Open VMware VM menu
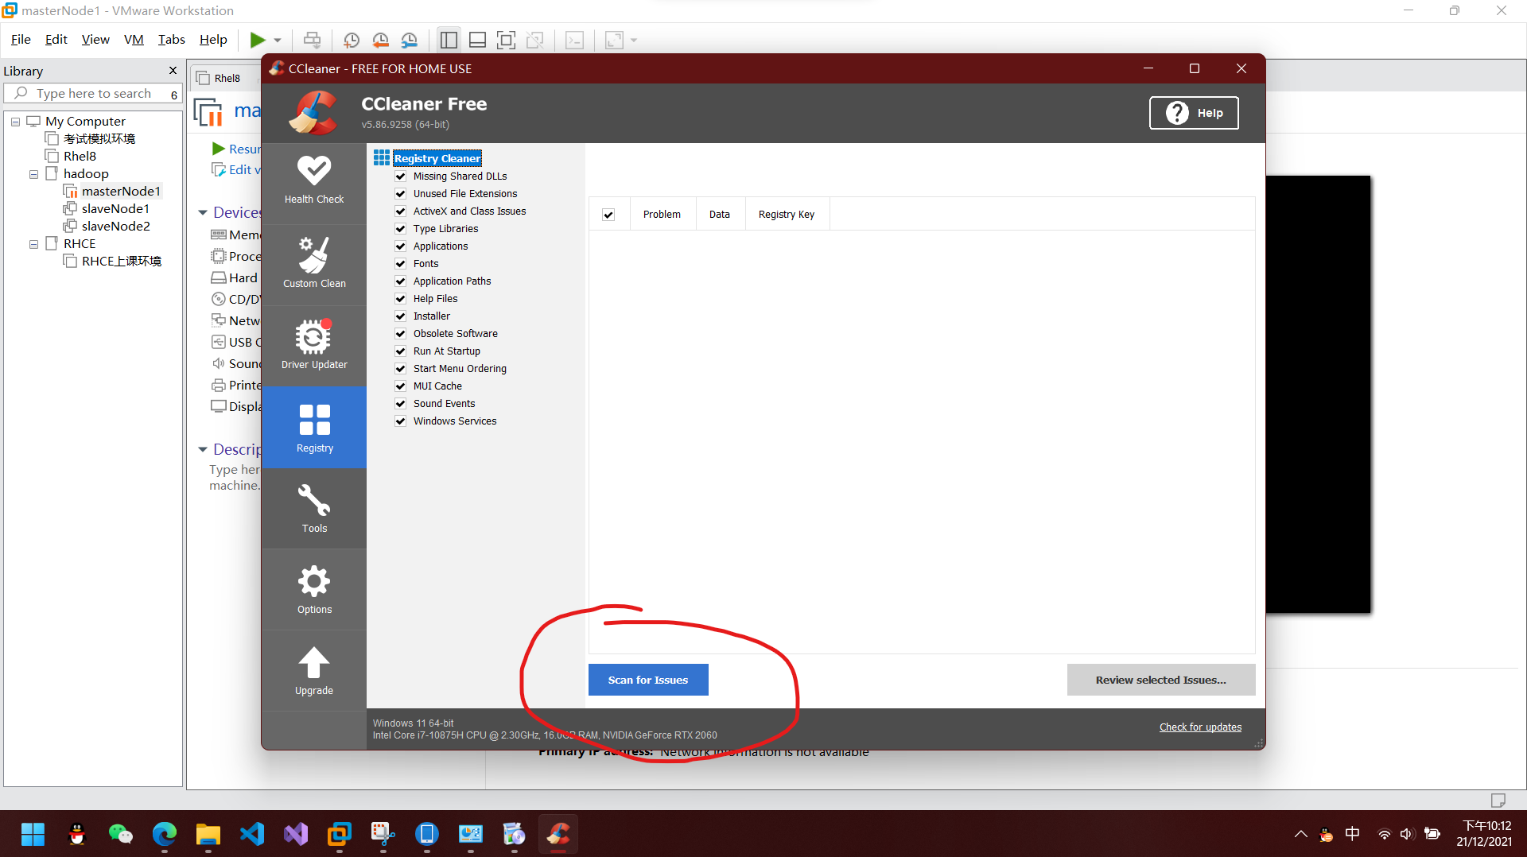 coord(134,39)
